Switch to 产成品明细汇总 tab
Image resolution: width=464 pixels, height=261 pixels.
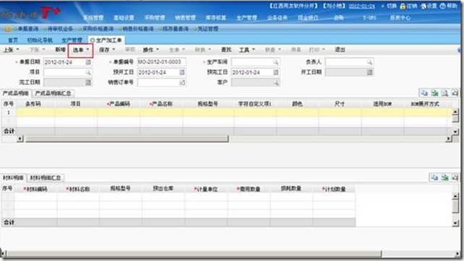click(53, 93)
